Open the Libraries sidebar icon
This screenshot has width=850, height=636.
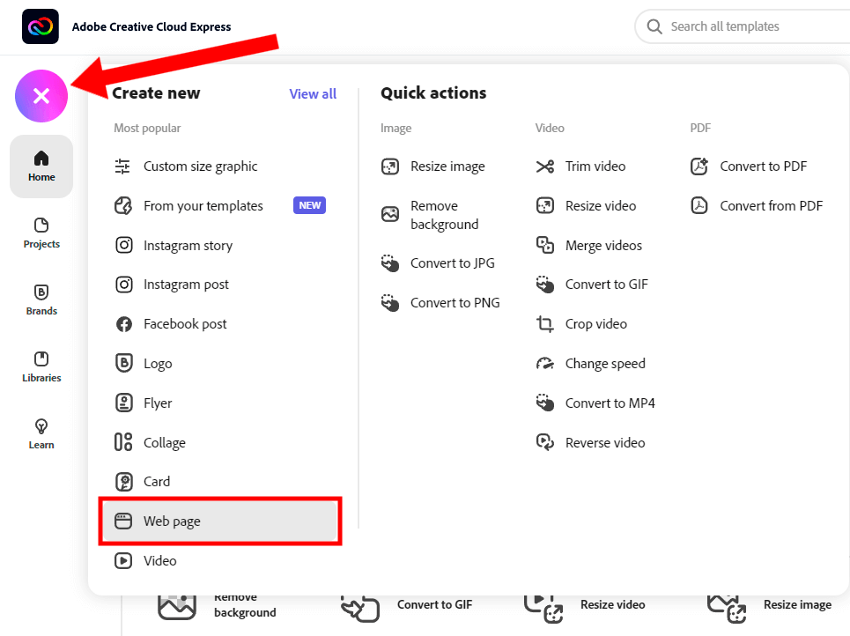pyautogui.click(x=41, y=359)
